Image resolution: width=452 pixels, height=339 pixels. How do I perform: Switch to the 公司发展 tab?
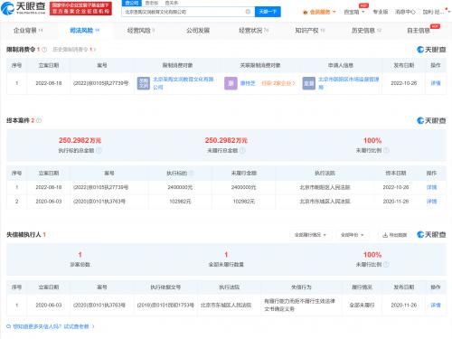point(198,31)
